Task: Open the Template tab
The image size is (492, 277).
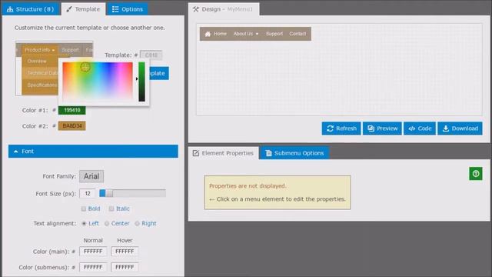Action: coord(83,9)
